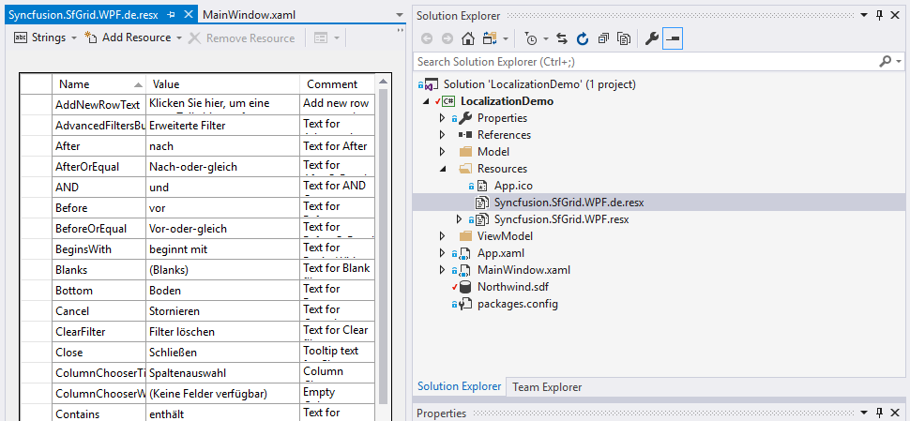910x421 pixels.
Task: Collapse the LocalizationDemo project node
Action: tap(427, 101)
